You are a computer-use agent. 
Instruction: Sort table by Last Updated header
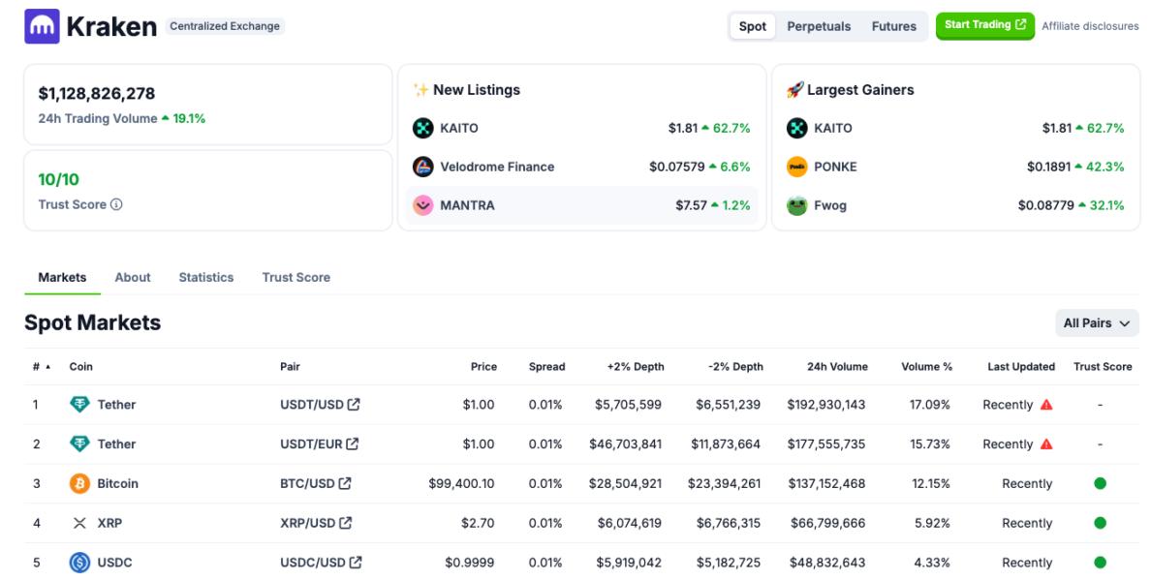pyautogui.click(x=1021, y=367)
